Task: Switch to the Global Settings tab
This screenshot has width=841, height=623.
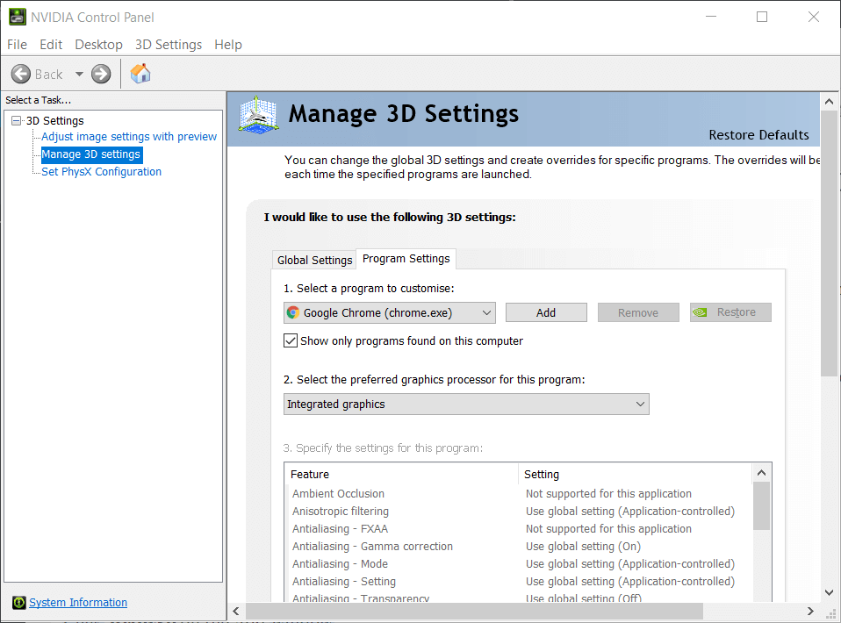Action: click(x=315, y=260)
